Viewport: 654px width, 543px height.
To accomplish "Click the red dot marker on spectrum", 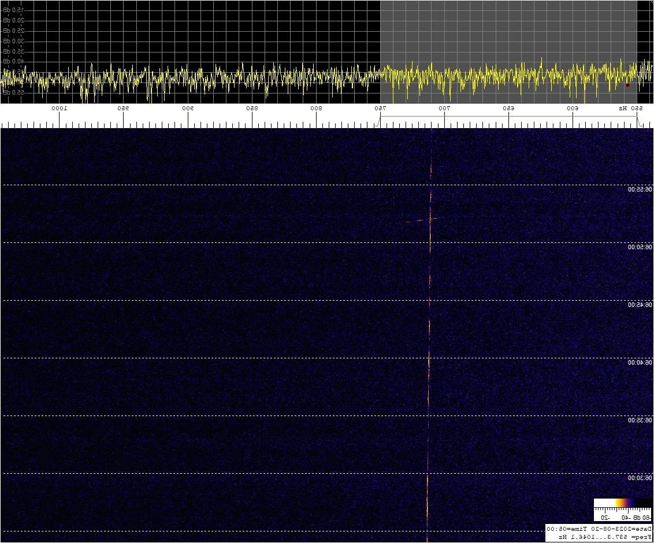I will pyautogui.click(x=627, y=85).
